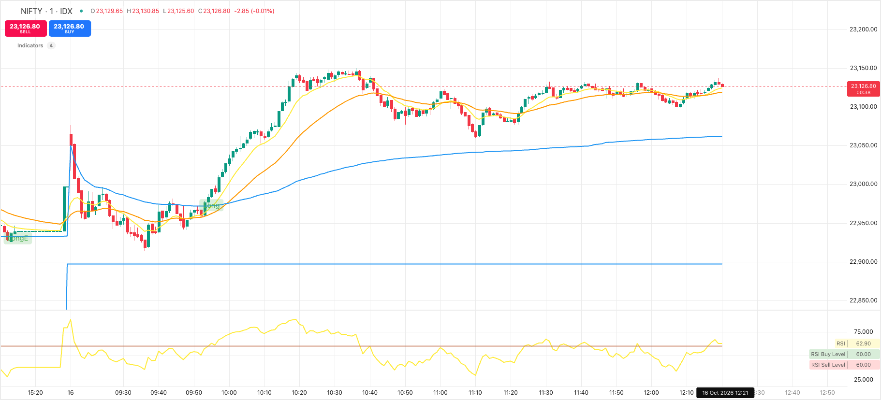
Task: Click 75.000 on the RSI scale
Action: 863,332
